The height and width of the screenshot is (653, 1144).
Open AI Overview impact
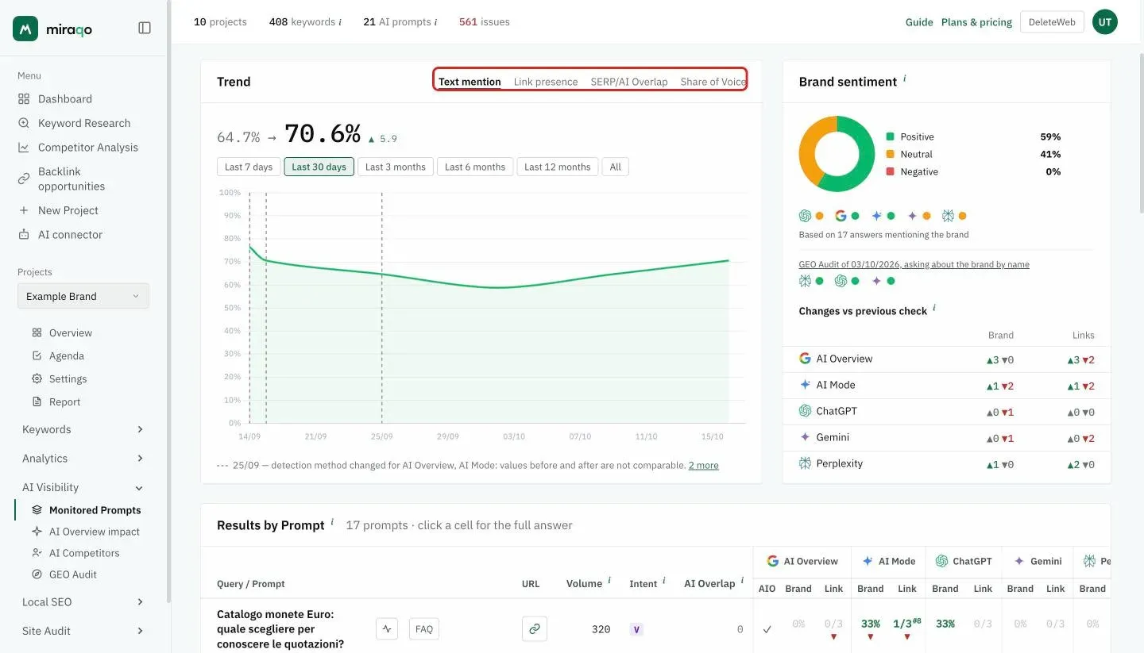coord(95,532)
